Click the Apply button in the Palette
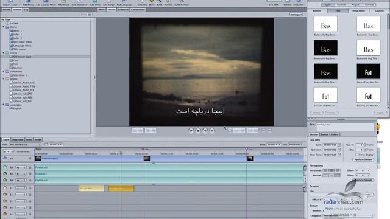 [x=380, y=113]
